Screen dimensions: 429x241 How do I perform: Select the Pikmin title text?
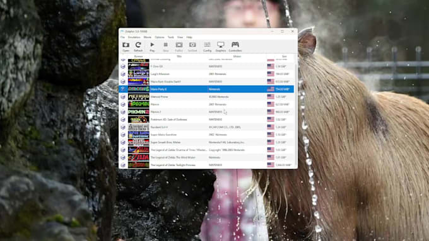pos(155,104)
